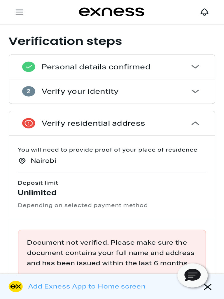Click step 2 number badge
Image resolution: width=224 pixels, height=299 pixels.
point(29,91)
